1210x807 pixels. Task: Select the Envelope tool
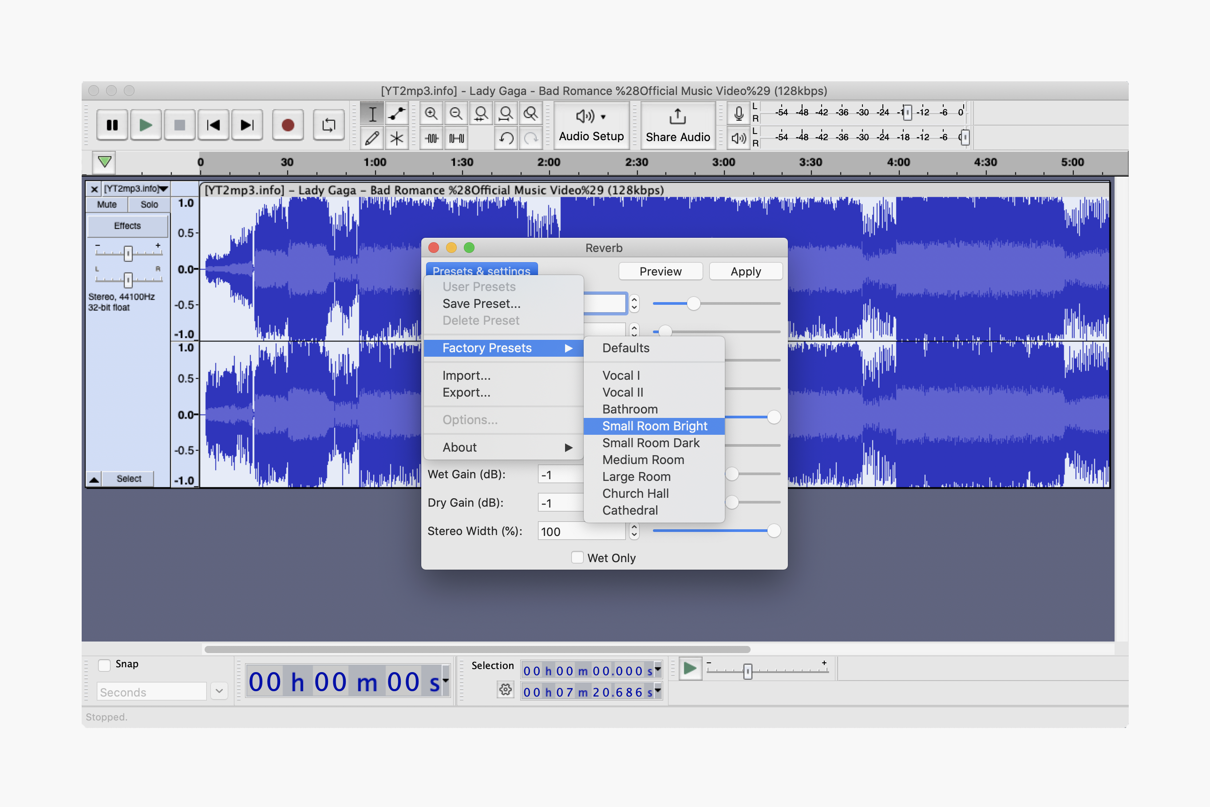(x=396, y=114)
